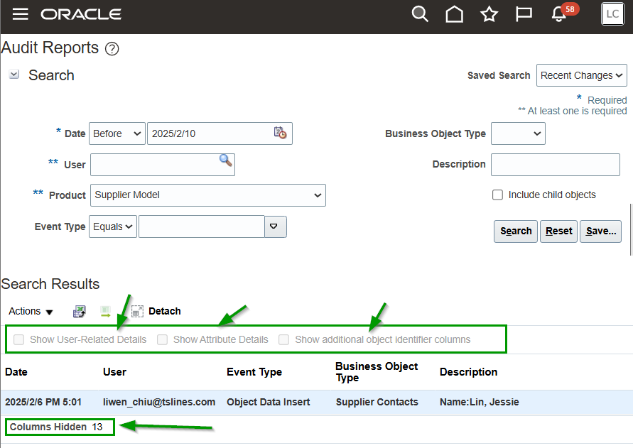Click into the Description input field
The image size is (633, 448).
point(555,165)
